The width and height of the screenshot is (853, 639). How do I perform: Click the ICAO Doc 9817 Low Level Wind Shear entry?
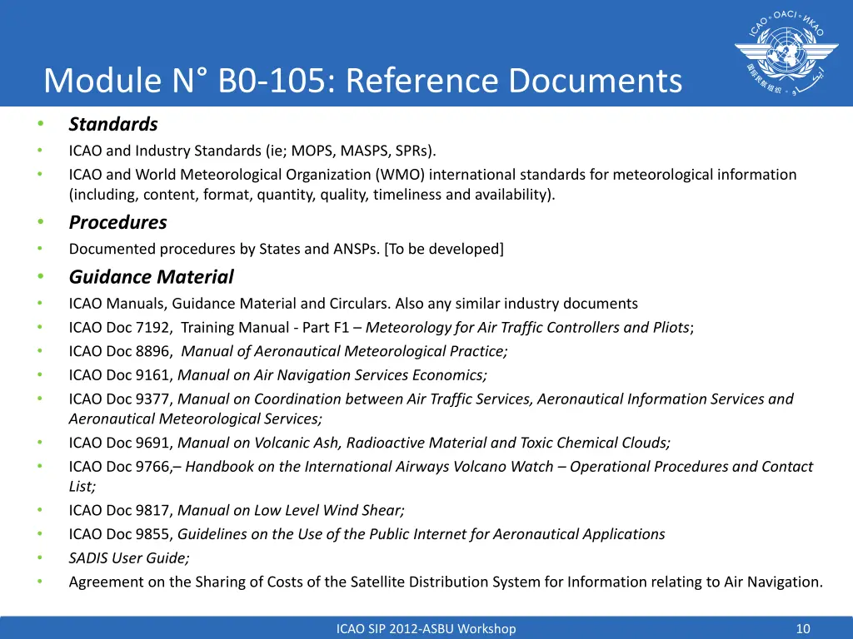237,511
